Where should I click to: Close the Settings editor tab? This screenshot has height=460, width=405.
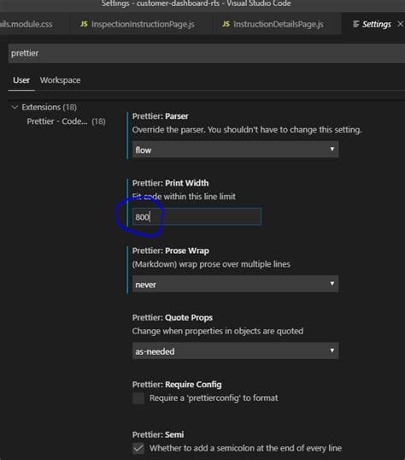coord(401,24)
